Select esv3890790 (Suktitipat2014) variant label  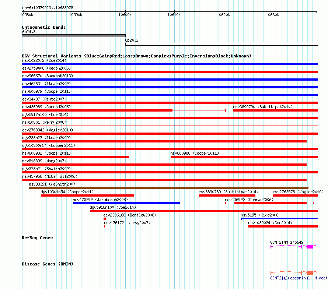263,107
